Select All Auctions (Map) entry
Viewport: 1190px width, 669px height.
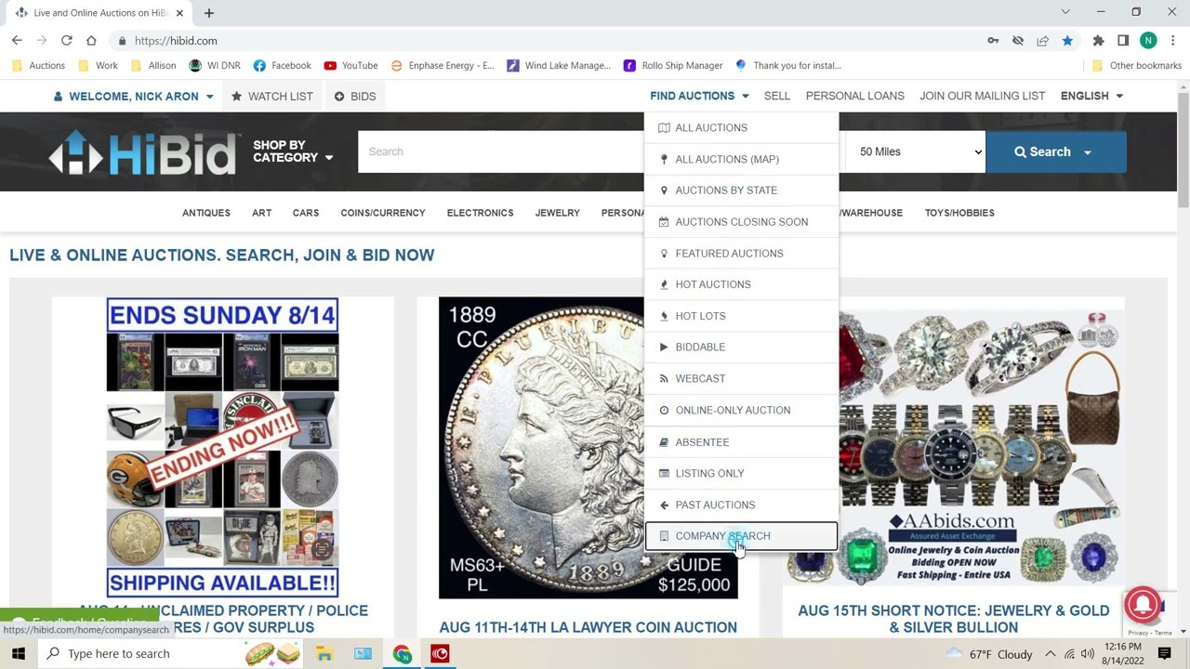pyautogui.click(x=741, y=159)
